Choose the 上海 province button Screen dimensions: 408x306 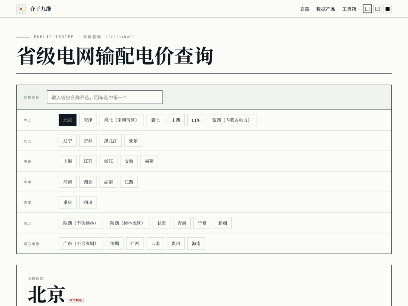point(68,161)
